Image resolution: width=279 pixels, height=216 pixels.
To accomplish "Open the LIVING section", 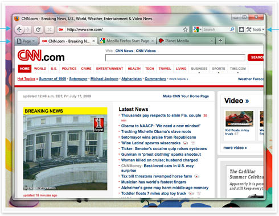I will tap(181, 69).
